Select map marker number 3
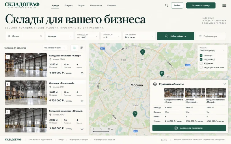The image size is (231, 144). 135,114
